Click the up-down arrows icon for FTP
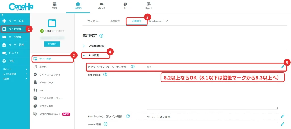The width and height of the screenshot is (291, 129). [35, 90]
